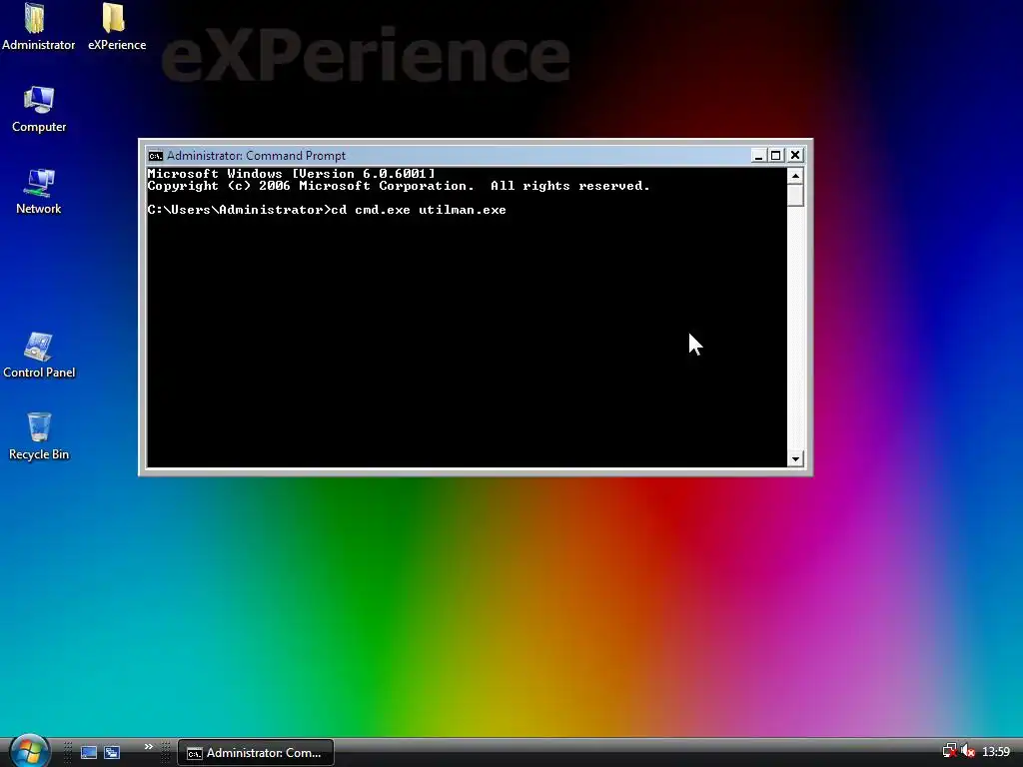Click Show Desktop quick launch icon
This screenshot has width=1023, height=767.
pyautogui.click(x=89, y=753)
